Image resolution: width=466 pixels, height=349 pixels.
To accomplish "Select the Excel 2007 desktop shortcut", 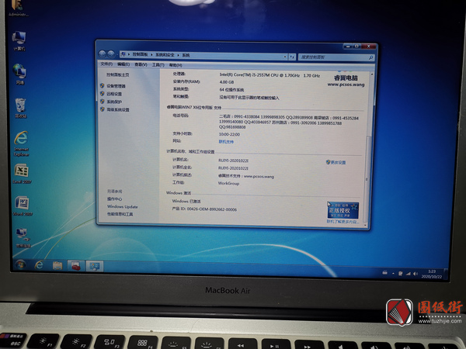I will [22, 174].
